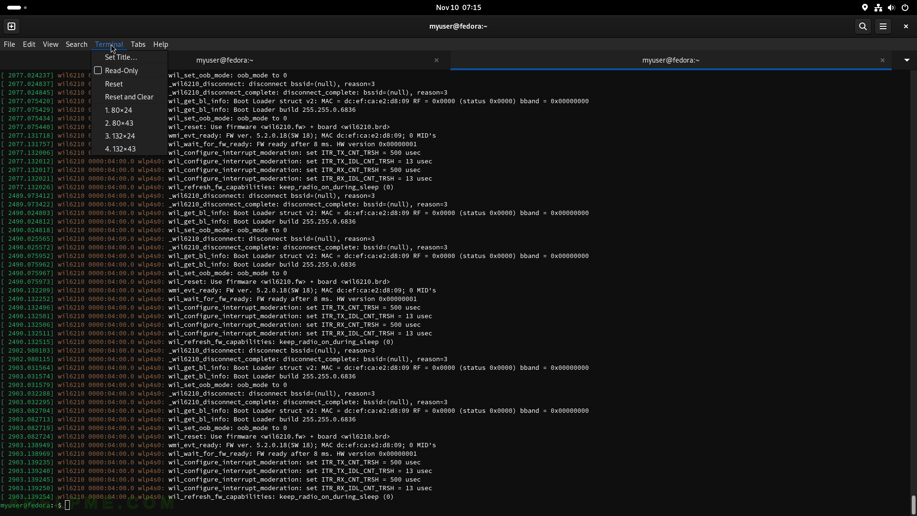917x516 pixels.
Task: Open the Search menu
Action: click(x=76, y=44)
